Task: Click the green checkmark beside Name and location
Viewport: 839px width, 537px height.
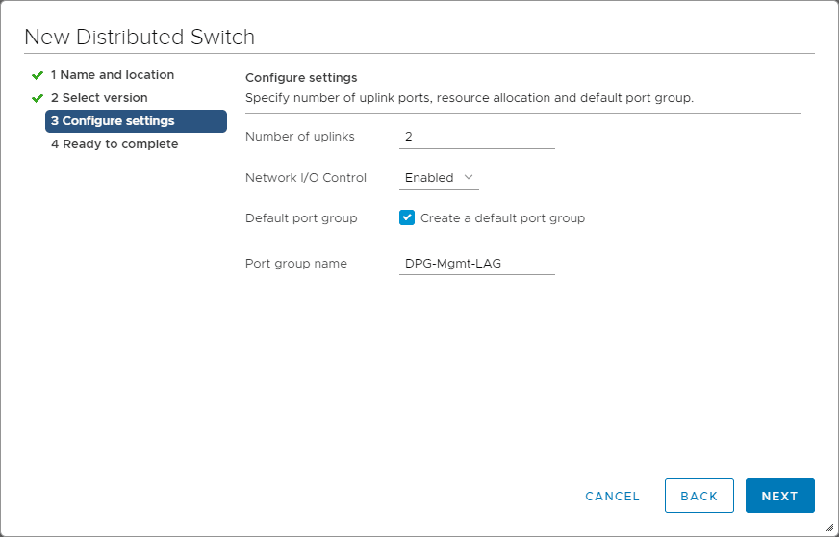Action: [38, 75]
